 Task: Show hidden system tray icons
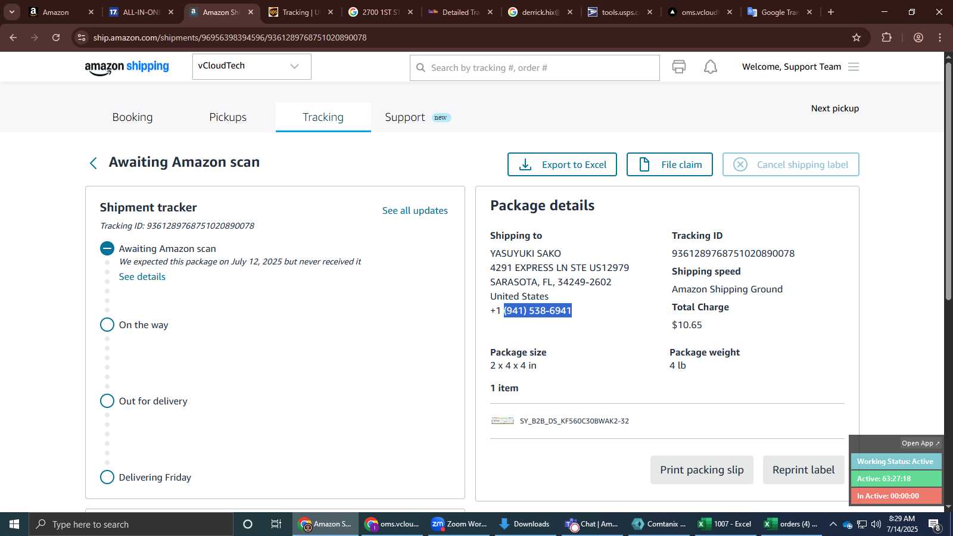(833, 524)
